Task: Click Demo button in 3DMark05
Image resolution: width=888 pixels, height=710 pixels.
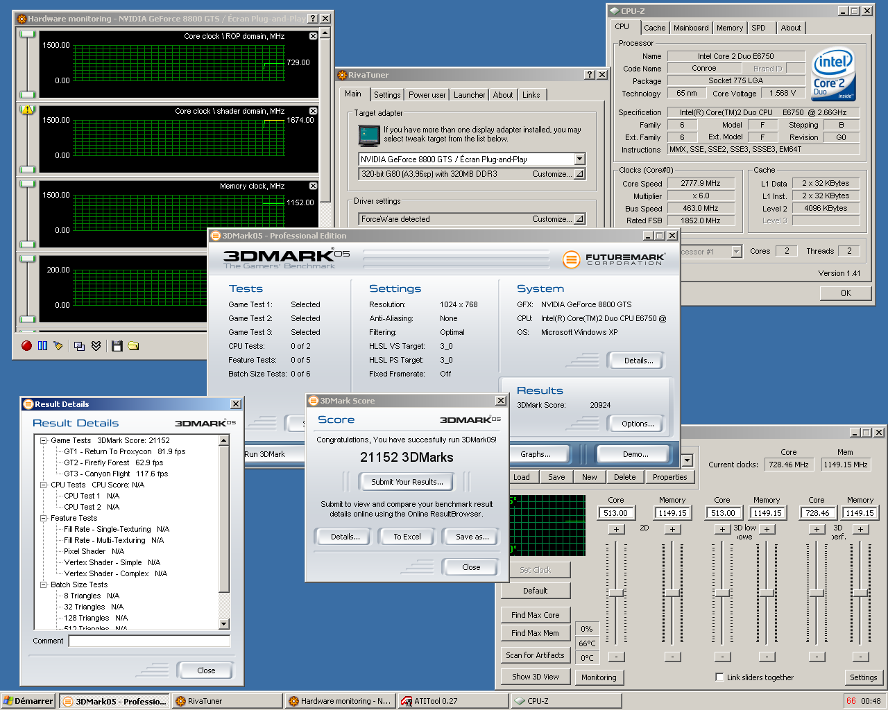Action: click(x=635, y=454)
